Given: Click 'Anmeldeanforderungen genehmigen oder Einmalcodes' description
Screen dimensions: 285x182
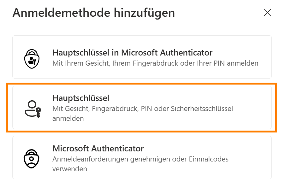Looking at the screenshot, I should (x=140, y=164).
